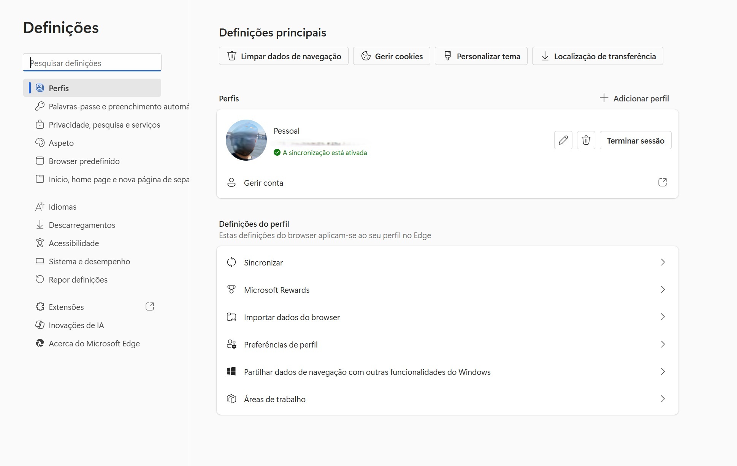The width and height of the screenshot is (737, 466).
Task: Expand Importar dados do browser chevron
Action: coord(663,317)
